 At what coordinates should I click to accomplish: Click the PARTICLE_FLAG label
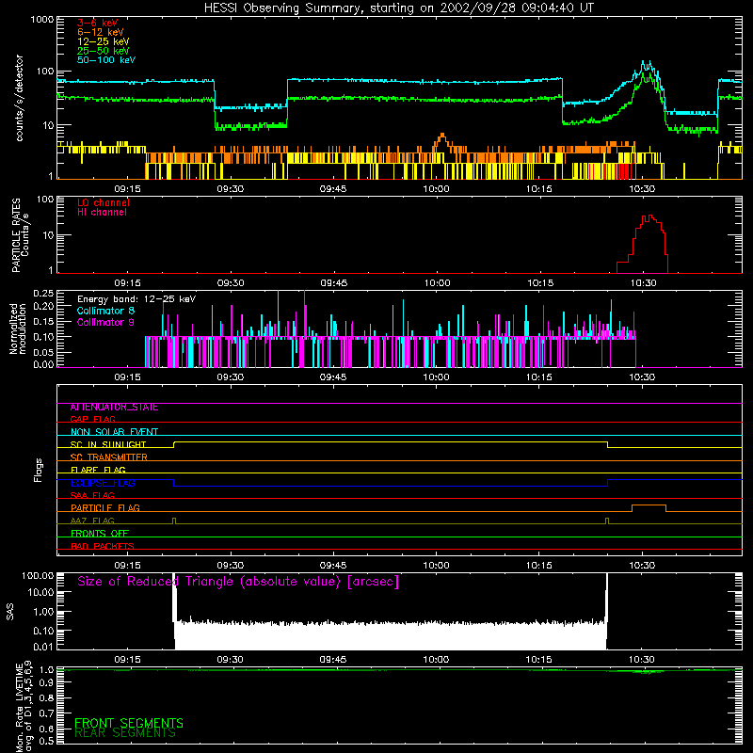(x=105, y=508)
